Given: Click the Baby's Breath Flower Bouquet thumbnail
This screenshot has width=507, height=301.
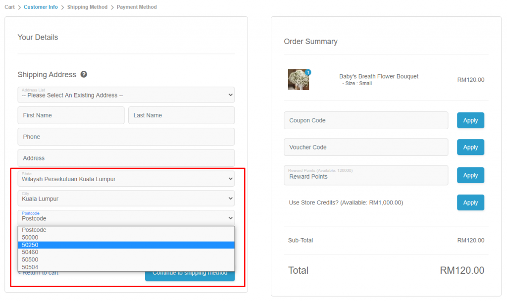Looking at the screenshot, I should pos(300,80).
